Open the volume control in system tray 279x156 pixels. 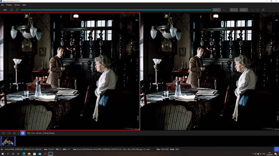tap(261, 154)
